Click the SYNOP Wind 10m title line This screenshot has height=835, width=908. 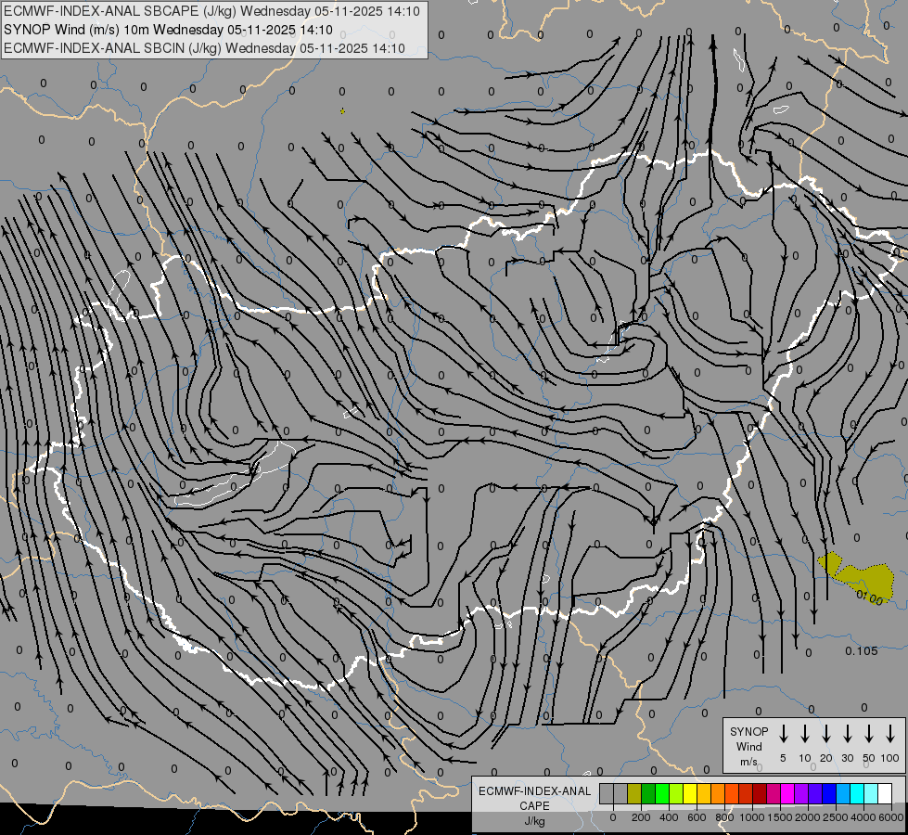pyautogui.click(x=168, y=30)
